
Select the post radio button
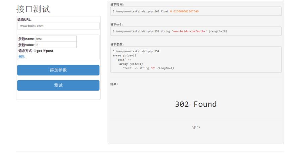click(x=44, y=51)
